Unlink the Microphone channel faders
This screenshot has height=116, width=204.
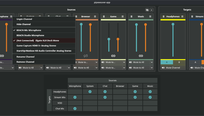pyautogui.click(x=2, y=56)
